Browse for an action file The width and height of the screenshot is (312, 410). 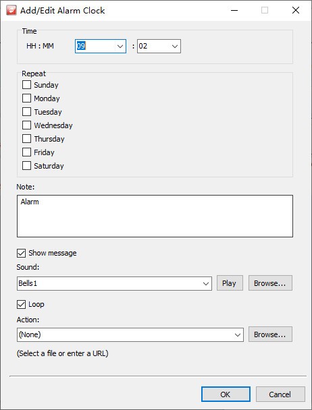click(270, 334)
